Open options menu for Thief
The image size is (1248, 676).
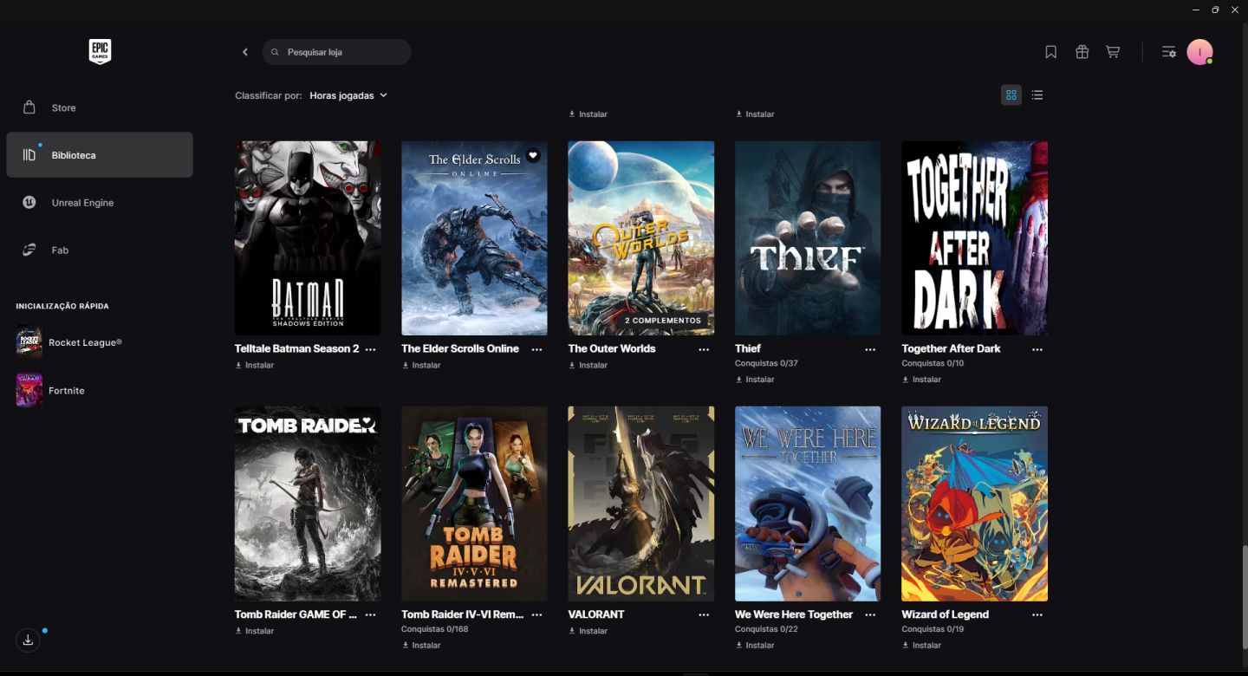point(870,349)
